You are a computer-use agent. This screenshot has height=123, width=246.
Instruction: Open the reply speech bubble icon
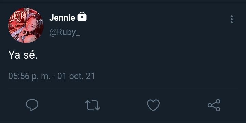click(x=32, y=105)
